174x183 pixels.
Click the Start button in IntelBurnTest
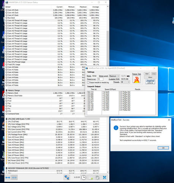(147, 74)
